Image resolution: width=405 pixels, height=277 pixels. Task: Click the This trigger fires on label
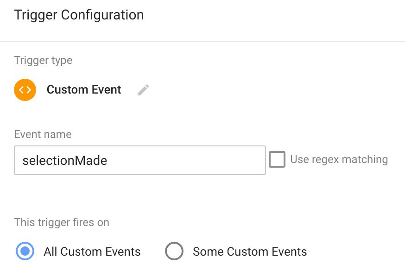[62, 222]
